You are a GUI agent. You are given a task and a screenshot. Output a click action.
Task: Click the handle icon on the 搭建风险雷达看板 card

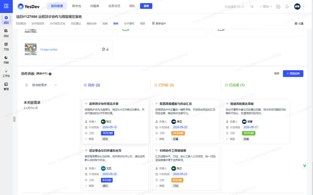(227, 103)
